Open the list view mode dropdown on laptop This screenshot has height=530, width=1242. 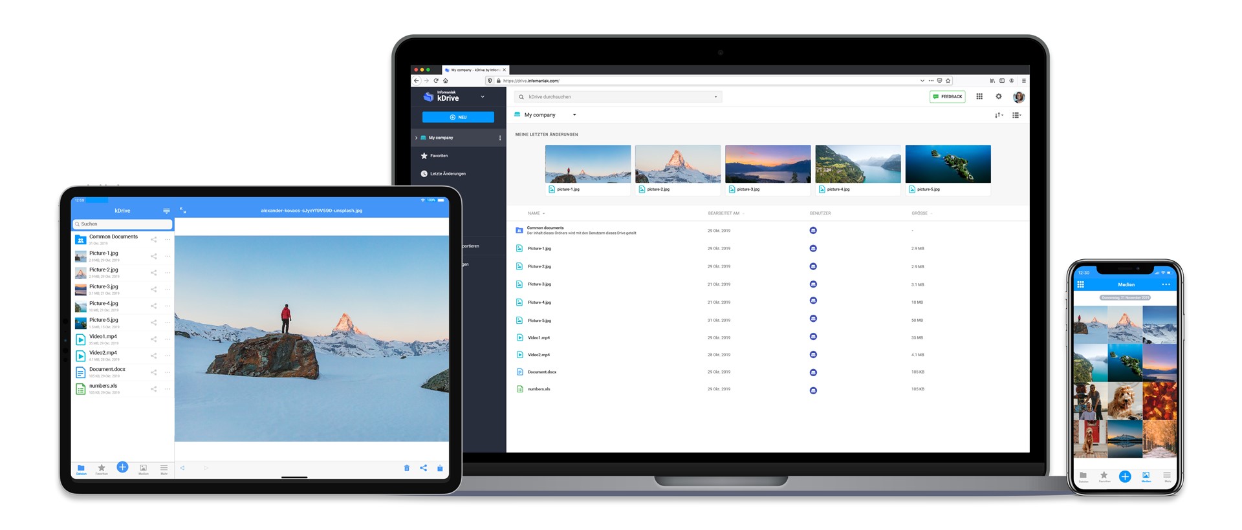coord(1017,115)
